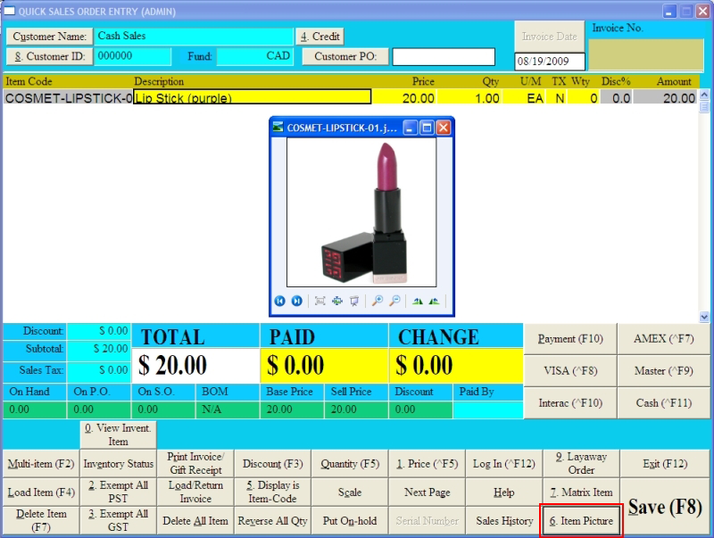The height and width of the screenshot is (538, 714).
Task: Click the Discount (F3) button
Action: (x=273, y=464)
